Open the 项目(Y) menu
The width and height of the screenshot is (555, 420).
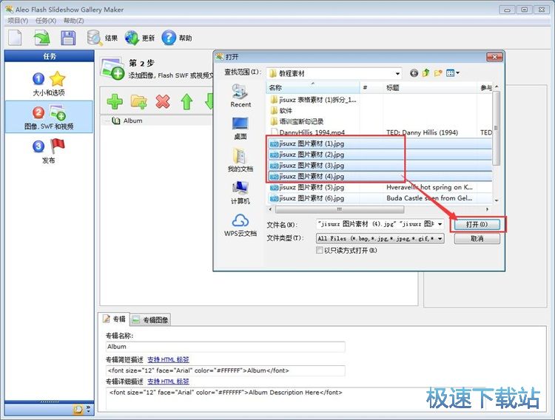pos(18,21)
